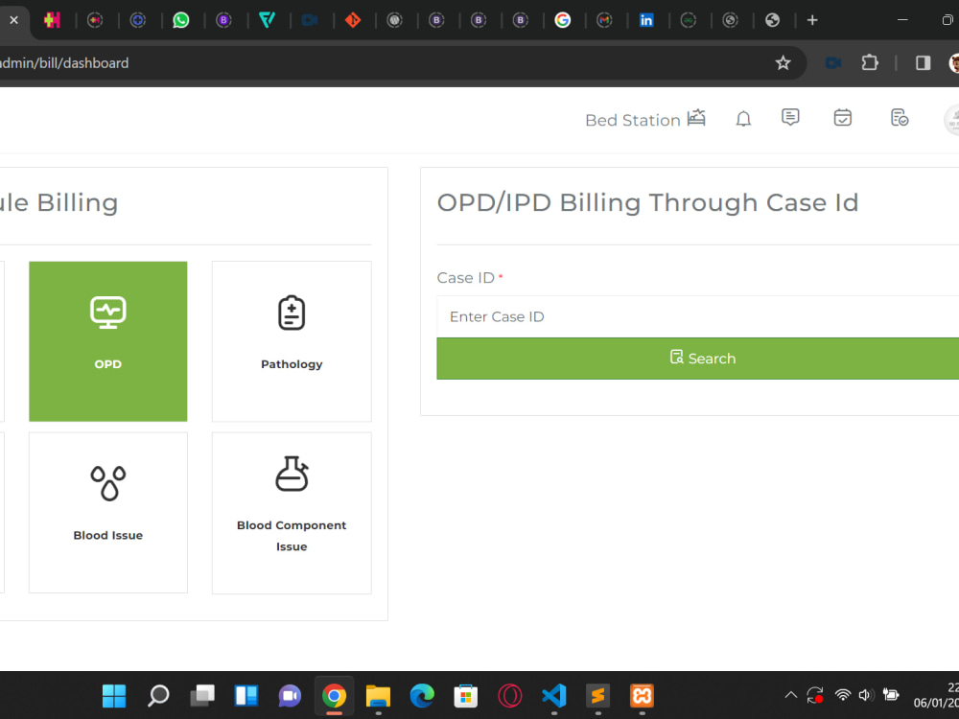Switch to the teal V-logo tab
Screen dimensions: 959x719
point(267,20)
